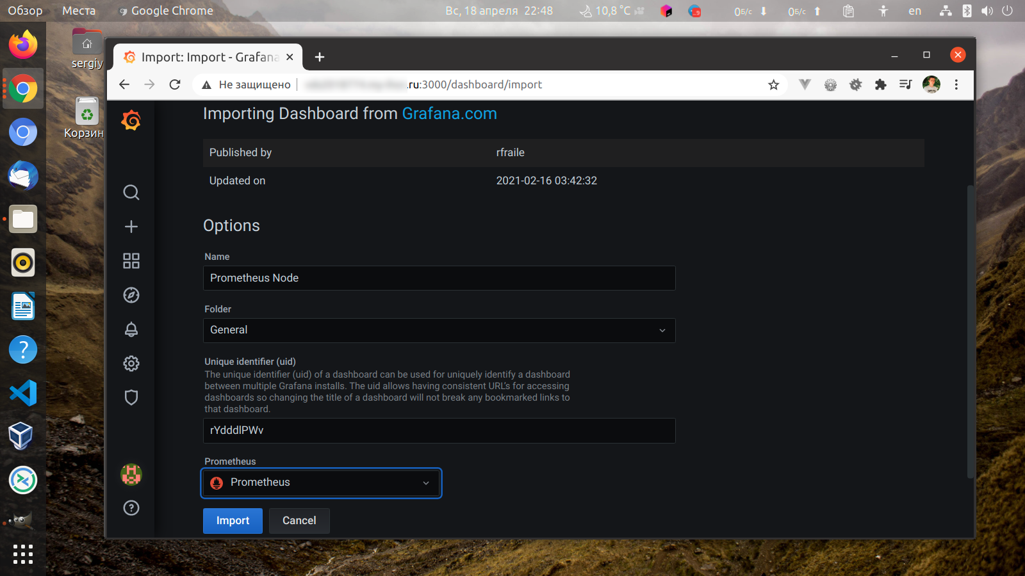Screen dimensions: 1025x576
Task: Open Configuration gear icon in sidebar
Action: tap(131, 364)
